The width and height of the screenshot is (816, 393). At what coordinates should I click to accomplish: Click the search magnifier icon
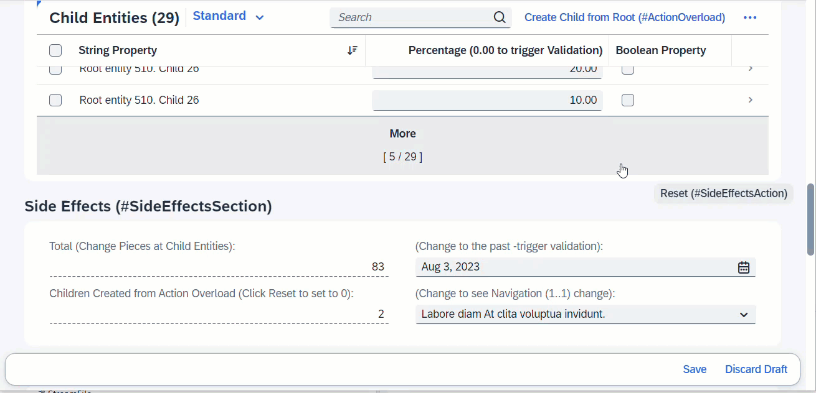click(500, 17)
